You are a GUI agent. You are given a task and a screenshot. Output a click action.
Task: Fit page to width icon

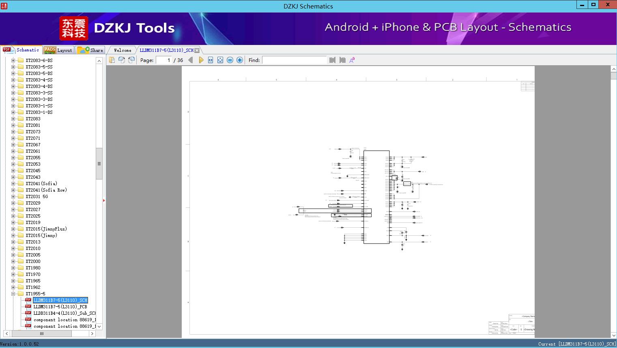[x=211, y=60]
